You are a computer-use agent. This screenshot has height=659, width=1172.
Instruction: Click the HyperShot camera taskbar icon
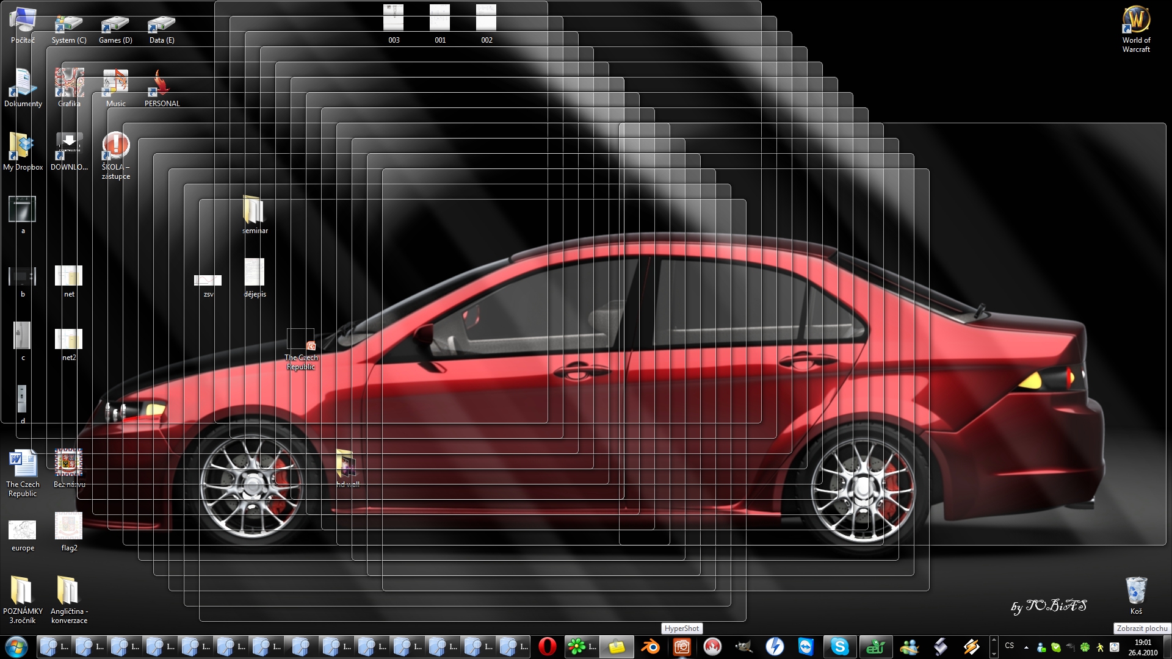[x=682, y=647]
